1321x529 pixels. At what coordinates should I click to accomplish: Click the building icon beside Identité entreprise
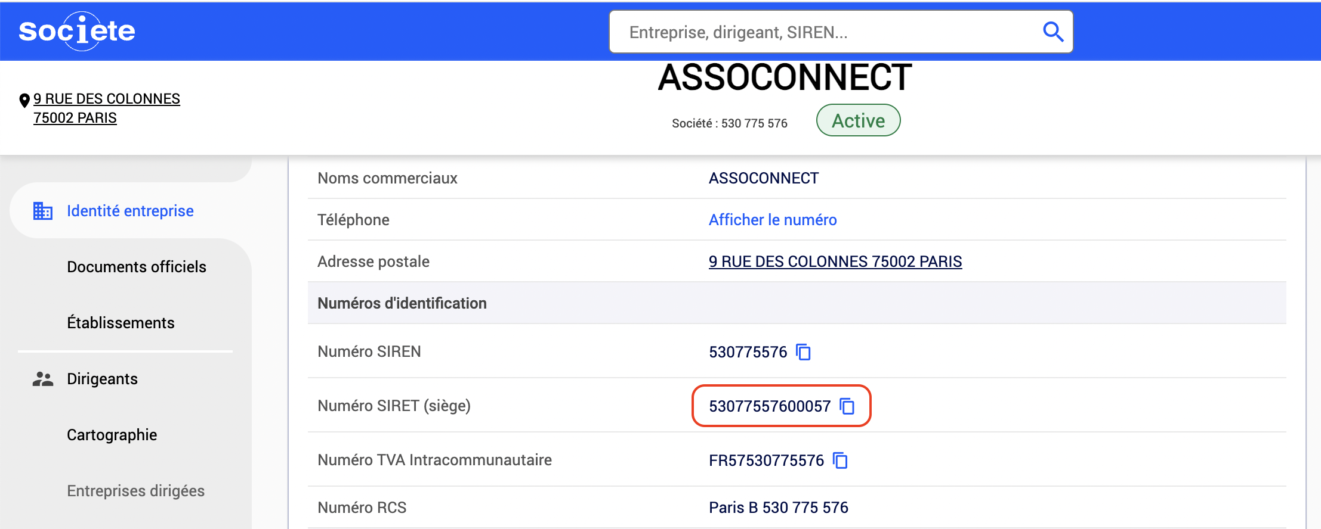click(42, 211)
